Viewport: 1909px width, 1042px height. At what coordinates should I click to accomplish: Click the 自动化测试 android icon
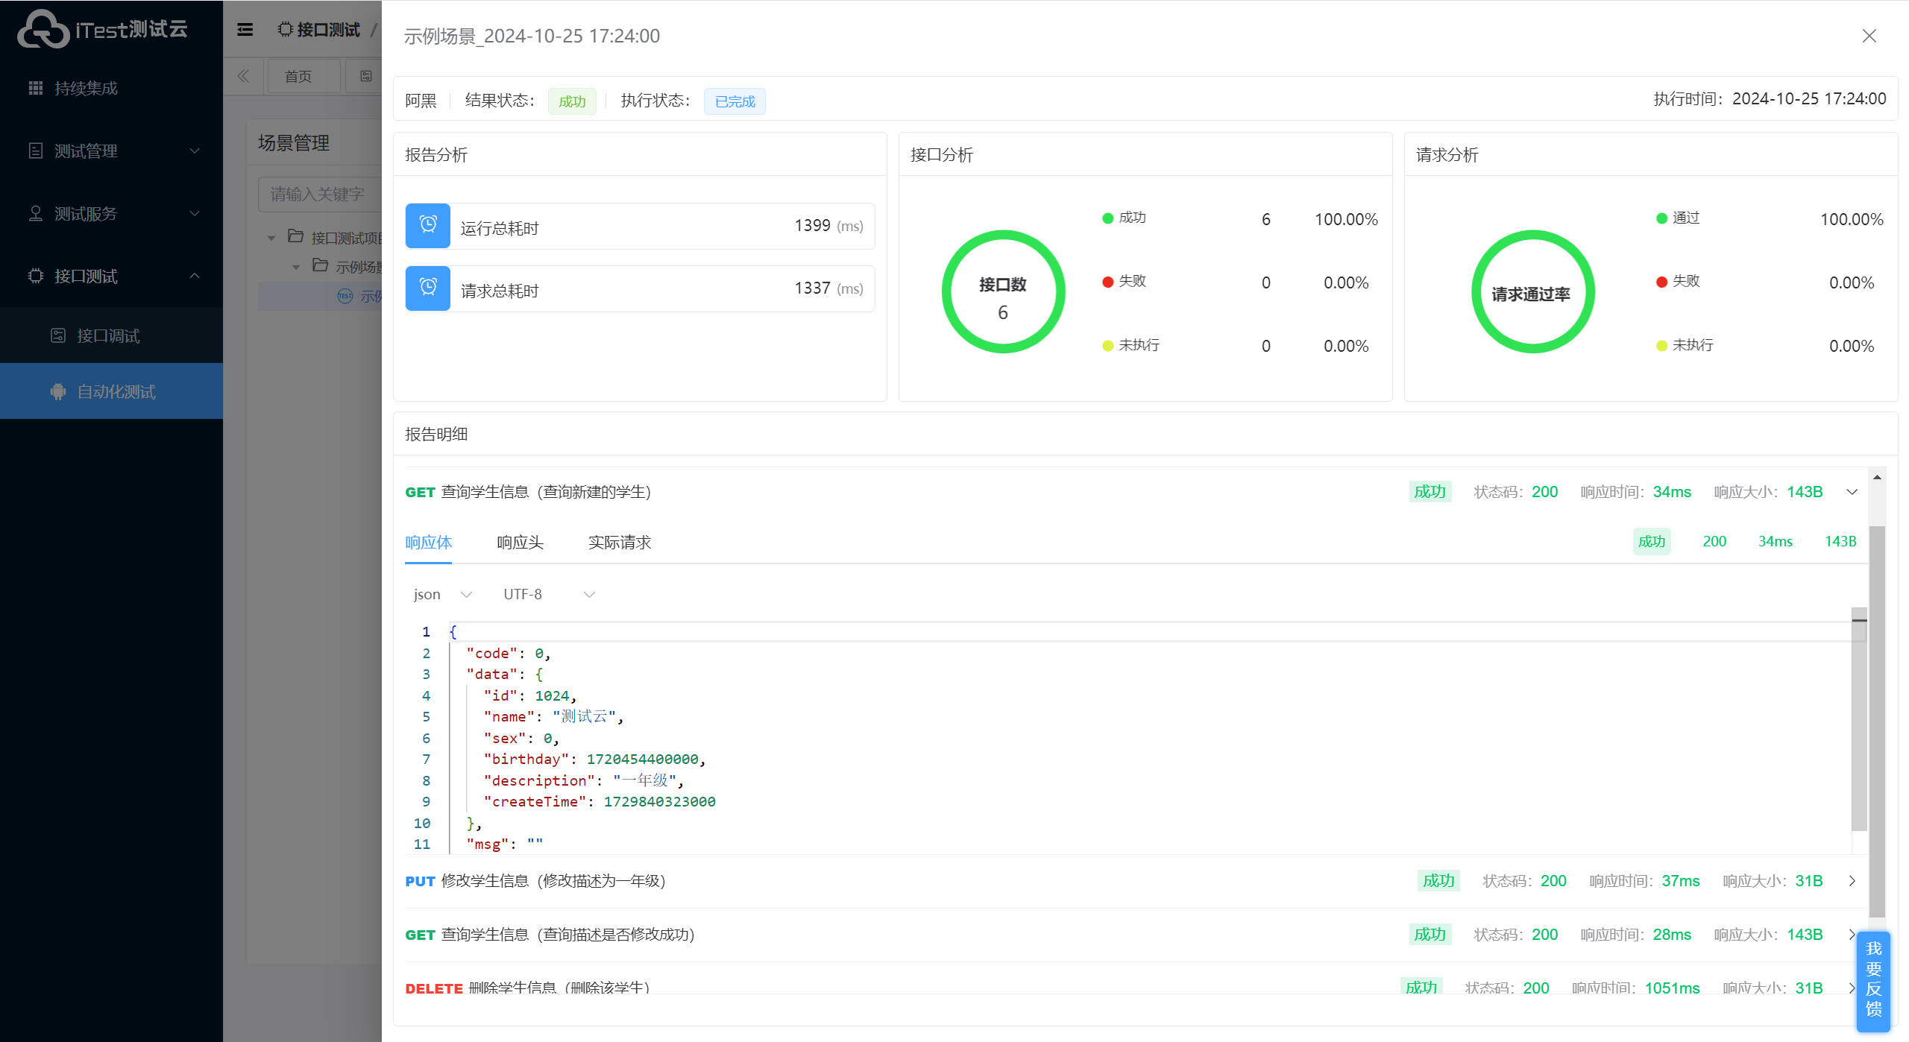point(58,391)
